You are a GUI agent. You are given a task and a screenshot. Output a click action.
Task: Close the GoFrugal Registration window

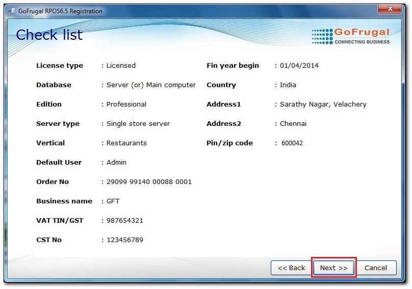tap(390, 9)
